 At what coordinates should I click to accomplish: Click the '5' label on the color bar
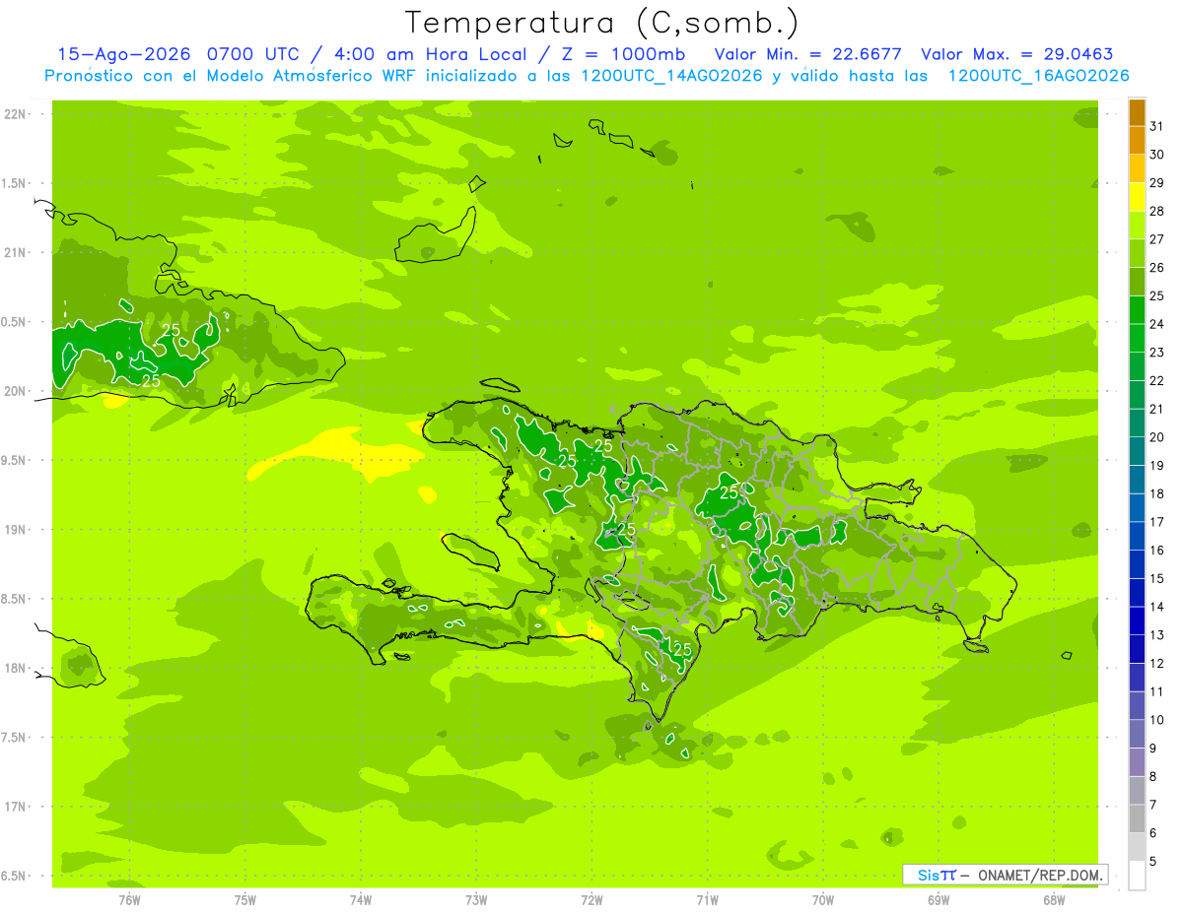[1154, 862]
